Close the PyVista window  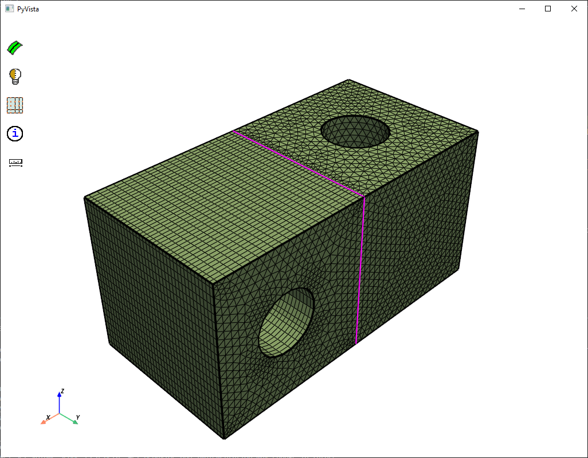pyautogui.click(x=574, y=9)
